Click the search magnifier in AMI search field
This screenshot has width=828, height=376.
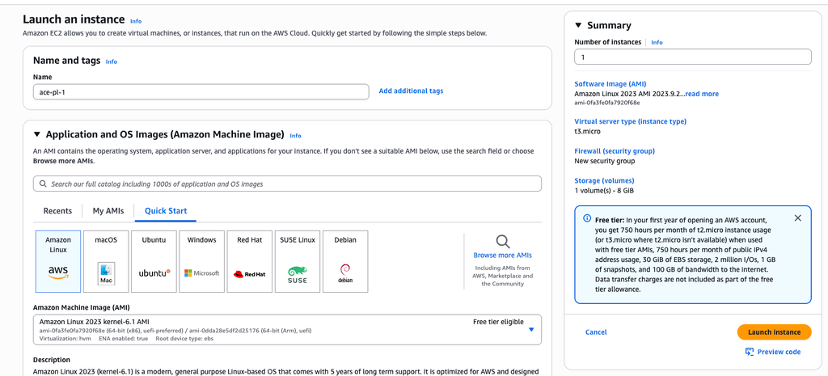click(x=43, y=184)
